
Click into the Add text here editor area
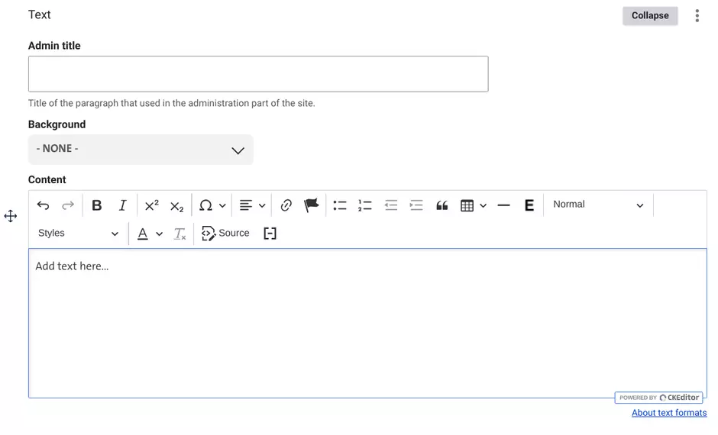pos(367,323)
